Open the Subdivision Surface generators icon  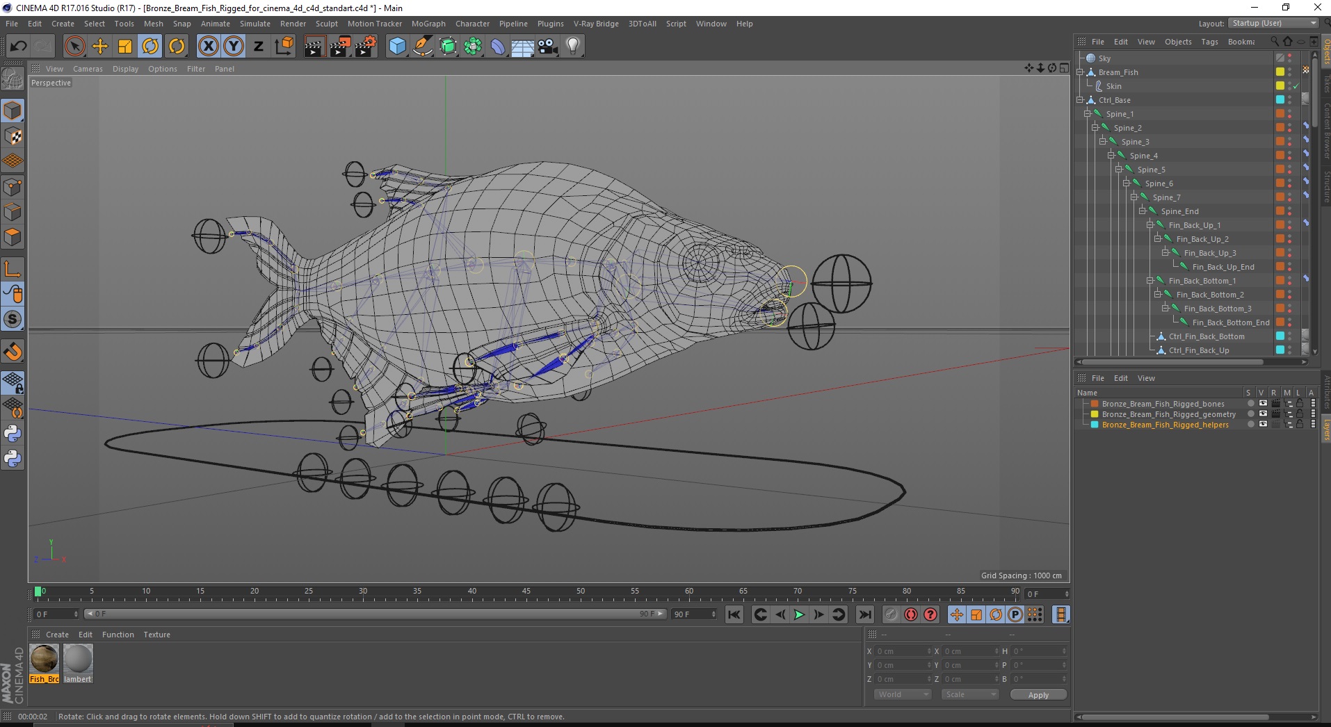[x=448, y=47]
